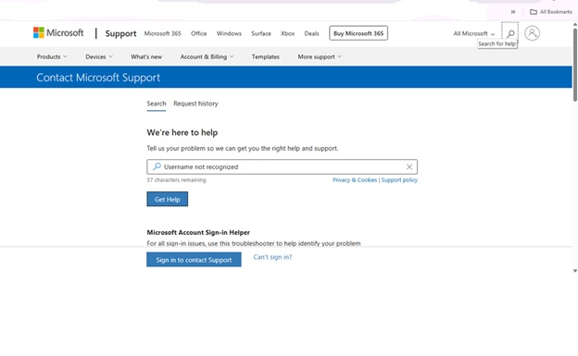The height and width of the screenshot is (356, 578).
Task: Expand the Devices menu
Action: point(99,56)
